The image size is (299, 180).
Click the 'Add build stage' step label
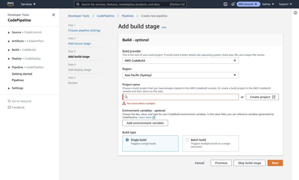pos(79,57)
